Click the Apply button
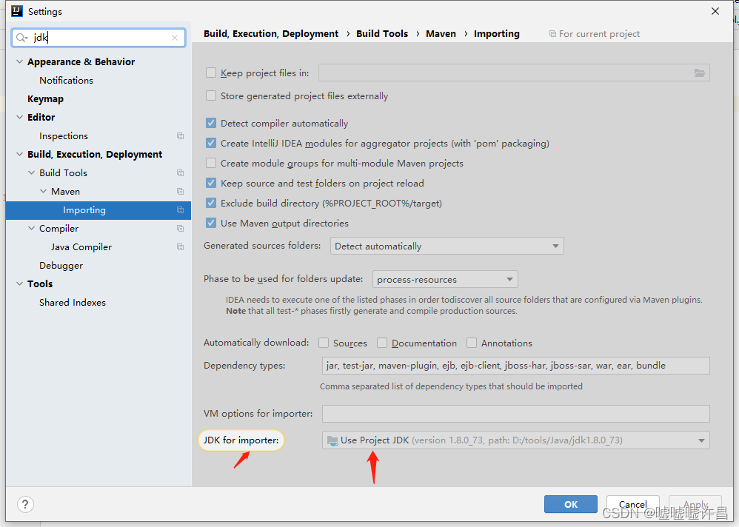The height and width of the screenshot is (527, 739). point(695,504)
